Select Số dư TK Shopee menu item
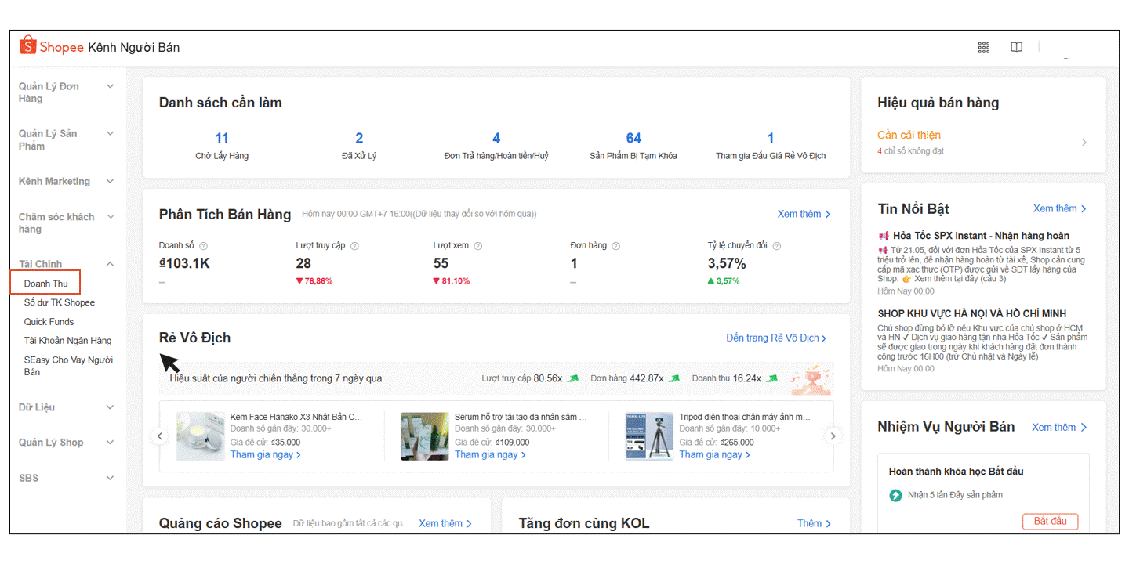This screenshot has height=564, width=1129. point(60,302)
